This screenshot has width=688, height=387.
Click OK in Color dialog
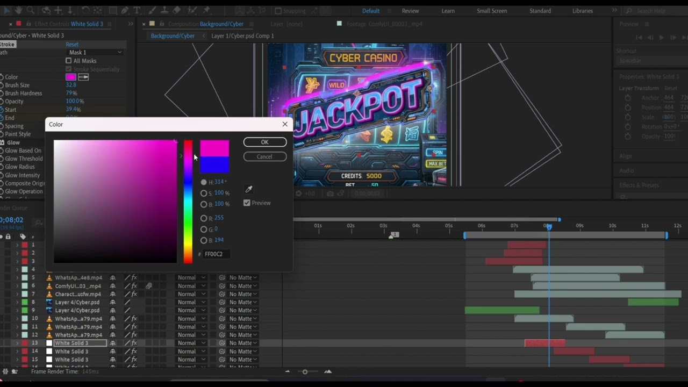tap(265, 142)
